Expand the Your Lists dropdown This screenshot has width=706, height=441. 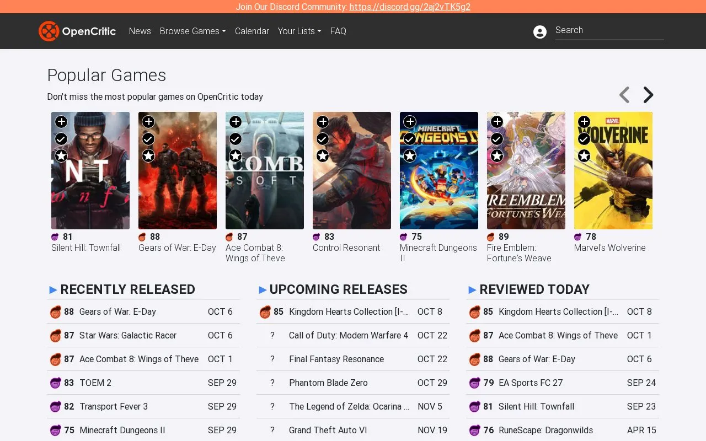point(299,31)
